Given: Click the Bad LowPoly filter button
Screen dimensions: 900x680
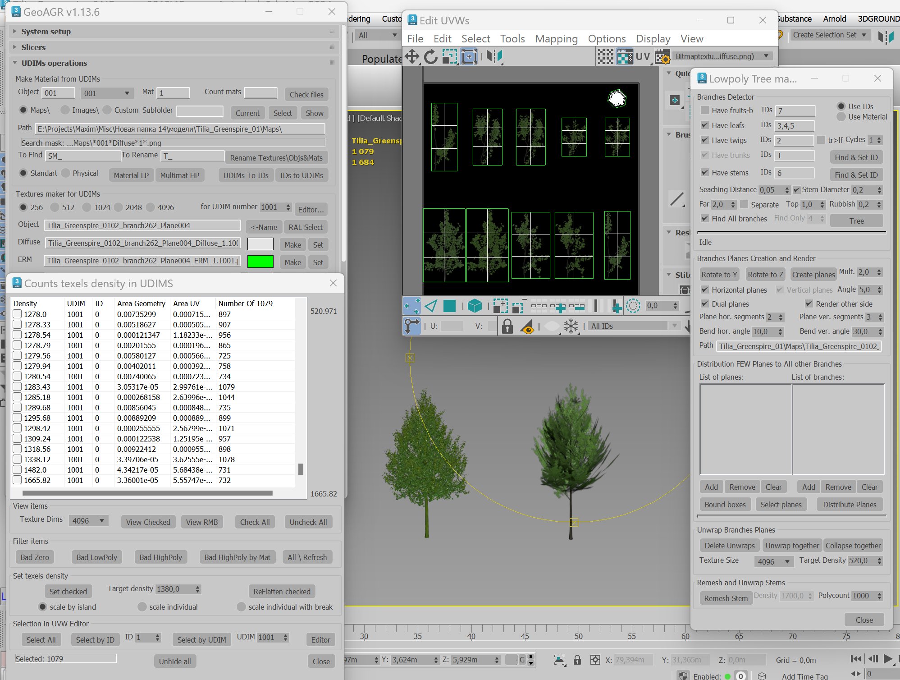Looking at the screenshot, I should [x=96, y=557].
